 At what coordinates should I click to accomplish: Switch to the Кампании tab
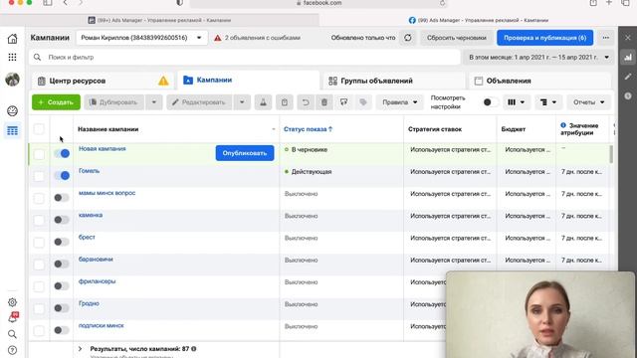pyautogui.click(x=248, y=81)
